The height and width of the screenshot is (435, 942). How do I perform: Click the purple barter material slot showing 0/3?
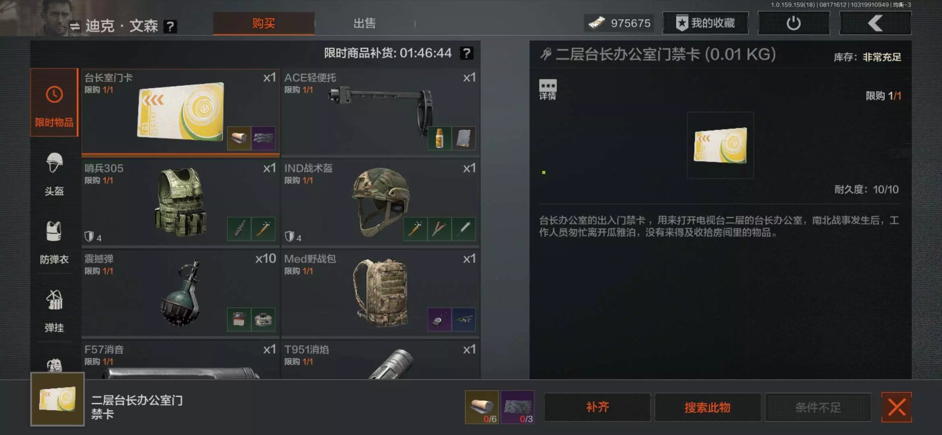click(x=517, y=407)
